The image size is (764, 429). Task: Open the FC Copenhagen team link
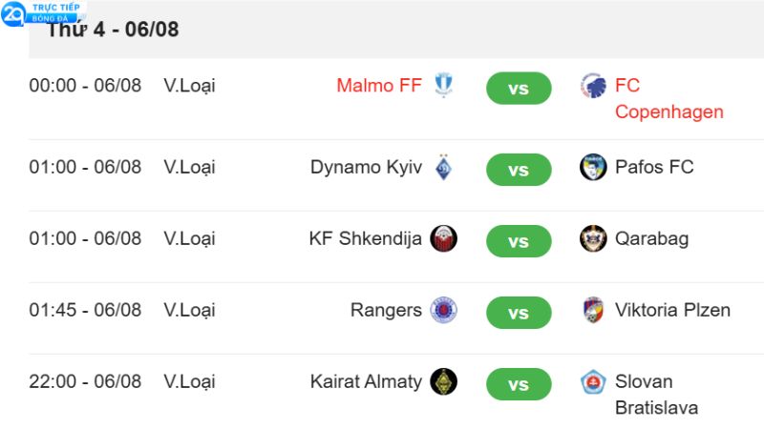(x=668, y=99)
